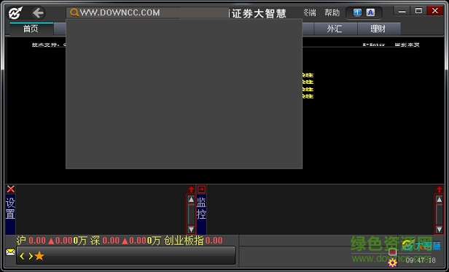
Task: Switch to the 首页 tab
Action: coord(31,28)
